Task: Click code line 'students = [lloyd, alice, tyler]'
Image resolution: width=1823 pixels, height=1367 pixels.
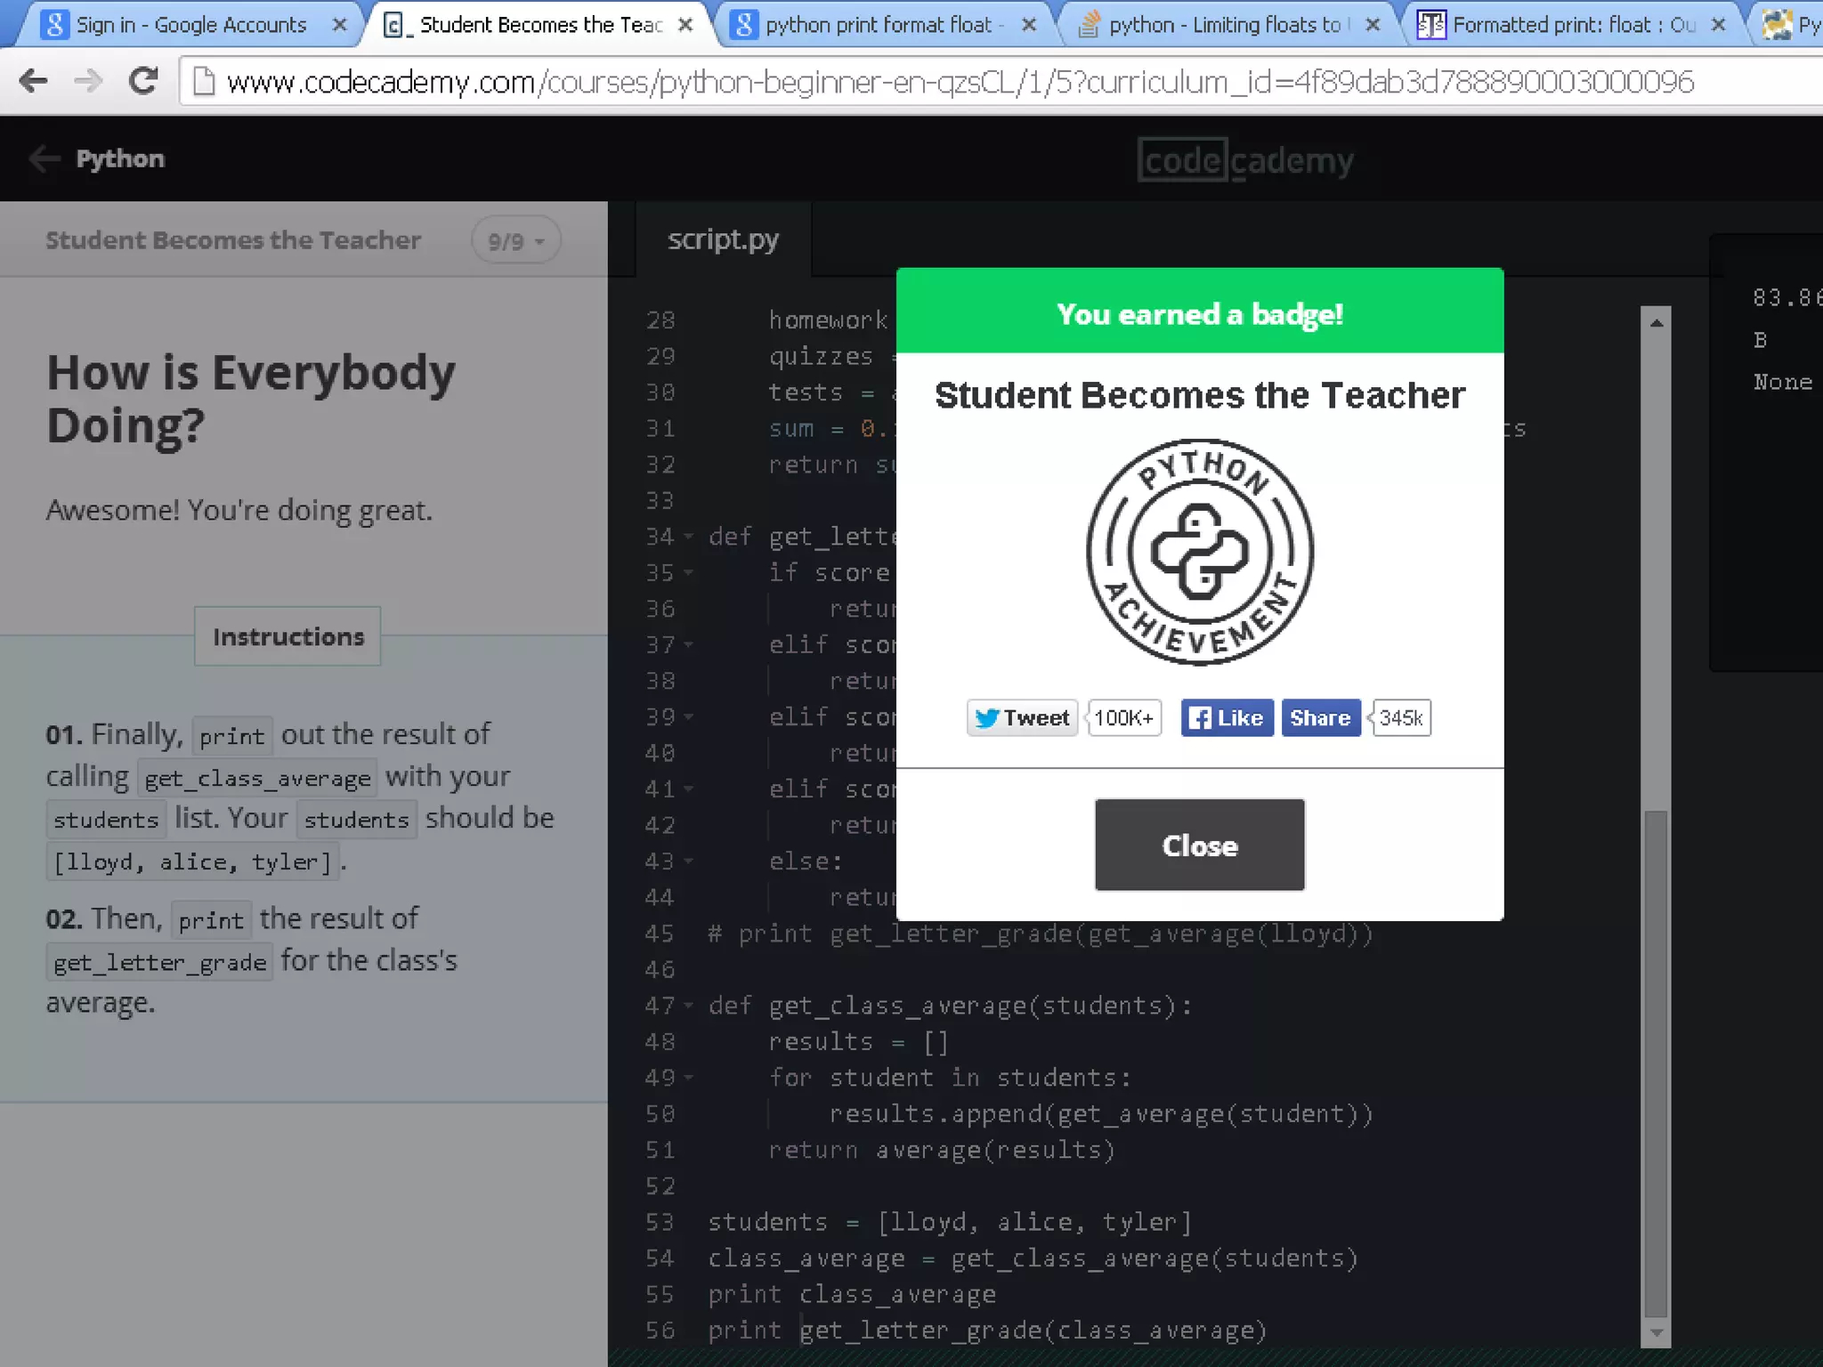Action: point(950,1222)
